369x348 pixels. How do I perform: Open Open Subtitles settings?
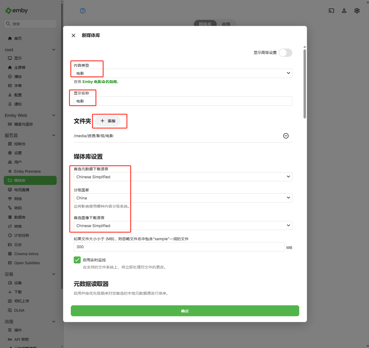click(27, 263)
